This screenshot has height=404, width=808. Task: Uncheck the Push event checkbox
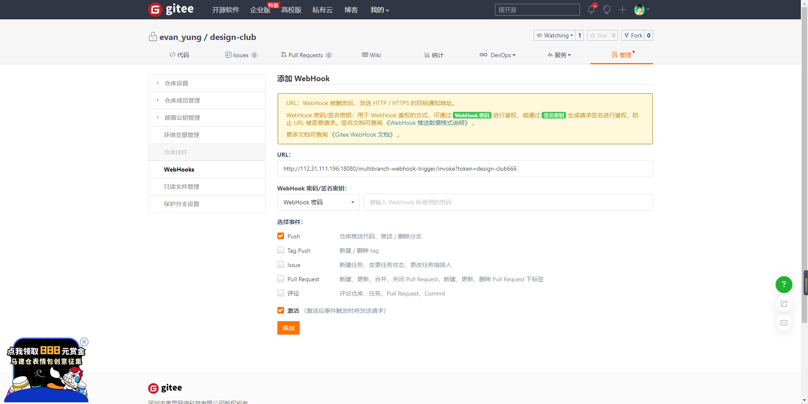click(281, 236)
